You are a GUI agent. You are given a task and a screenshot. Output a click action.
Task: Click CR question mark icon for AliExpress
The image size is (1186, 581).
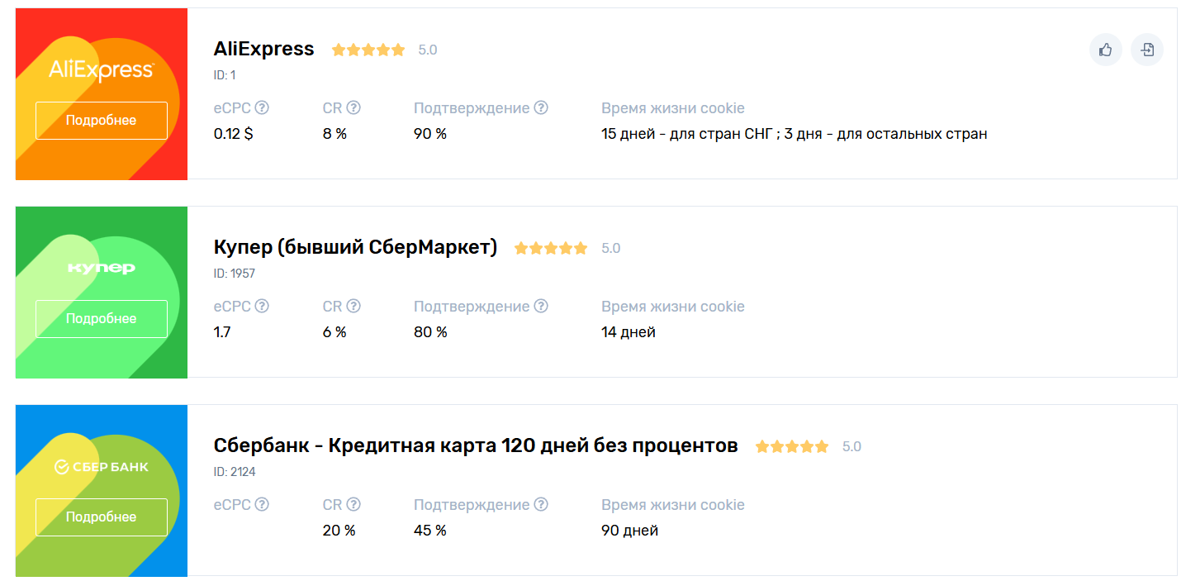(353, 107)
